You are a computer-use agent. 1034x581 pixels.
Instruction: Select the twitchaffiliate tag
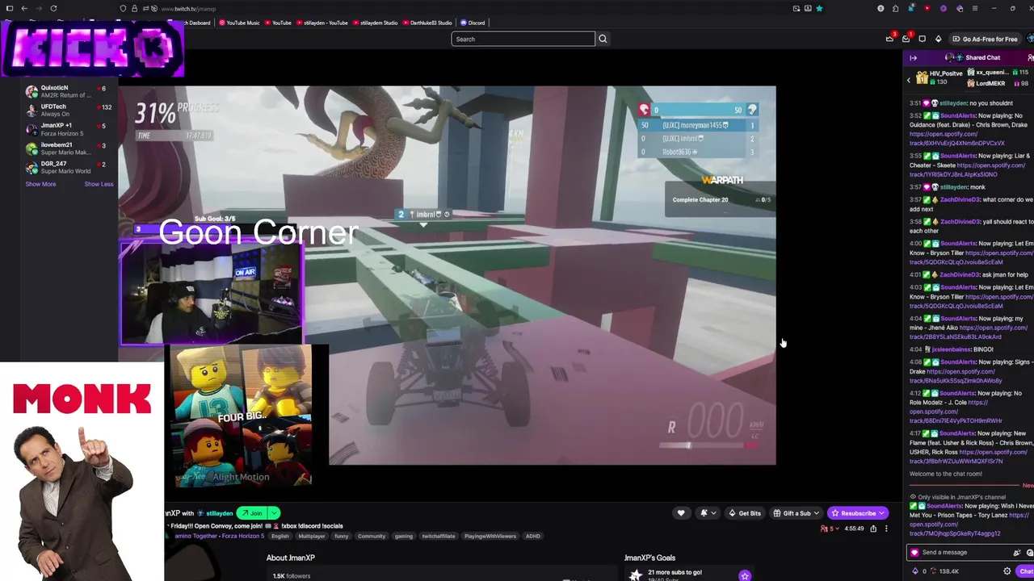(x=439, y=536)
